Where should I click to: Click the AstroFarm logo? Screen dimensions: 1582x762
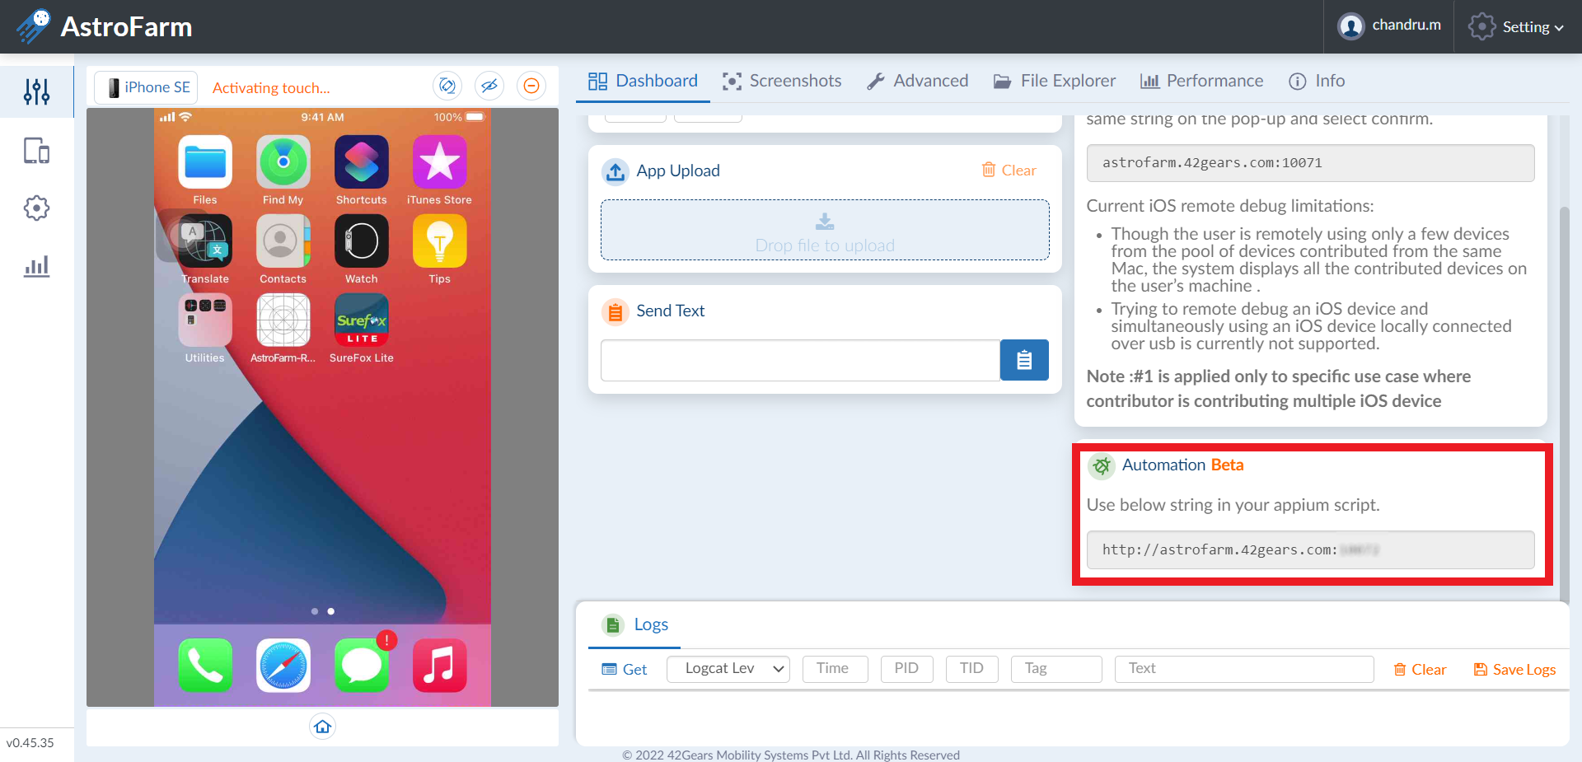tap(104, 26)
